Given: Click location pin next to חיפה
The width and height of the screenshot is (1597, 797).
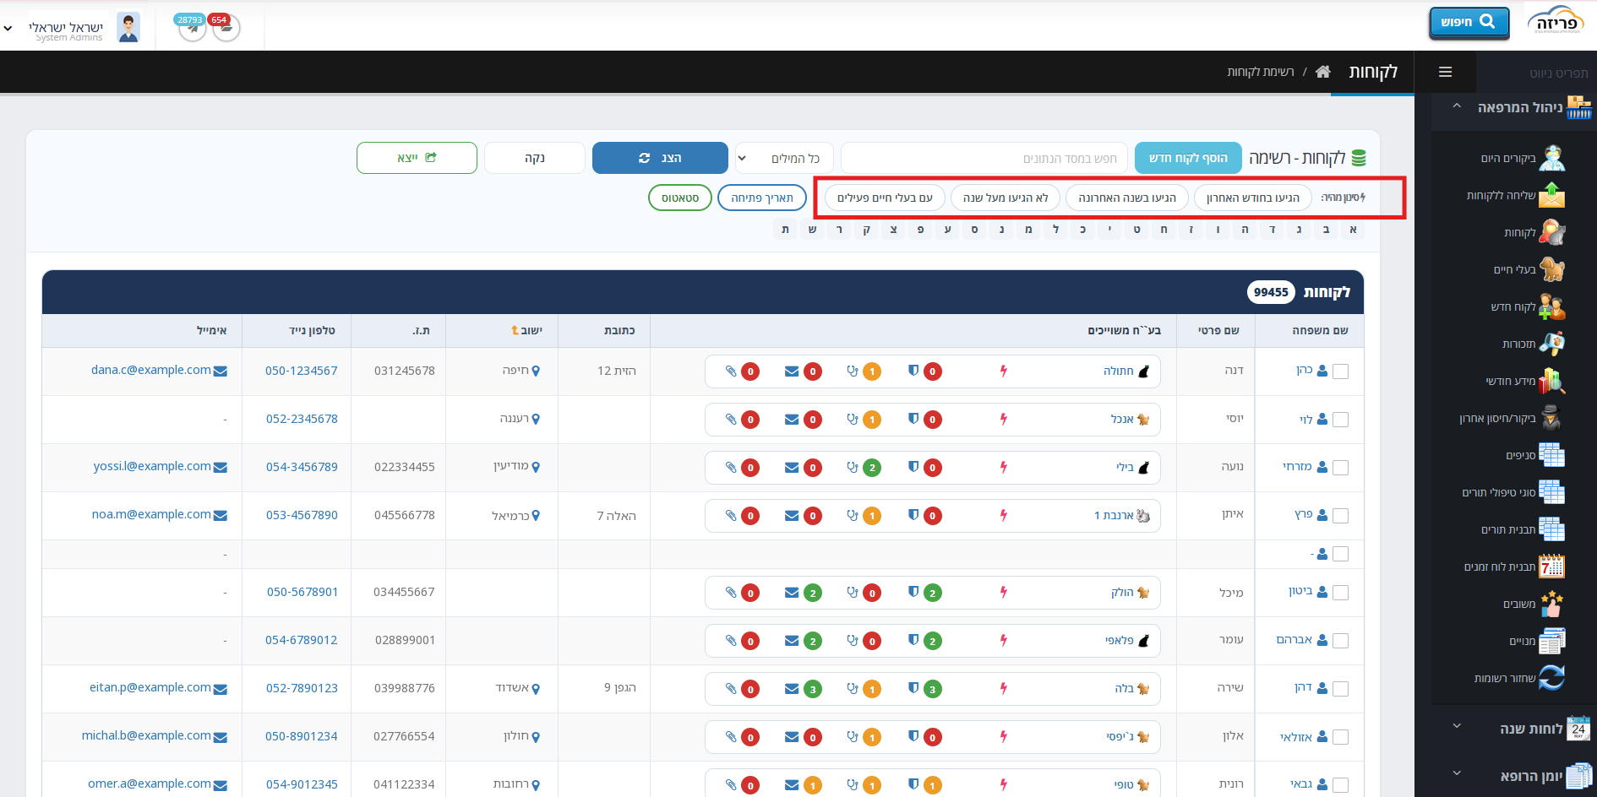Looking at the screenshot, I should pyautogui.click(x=536, y=371).
